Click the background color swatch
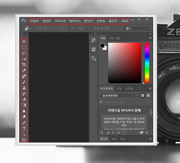The width and height of the screenshot is (180, 163). tap(105, 48)
